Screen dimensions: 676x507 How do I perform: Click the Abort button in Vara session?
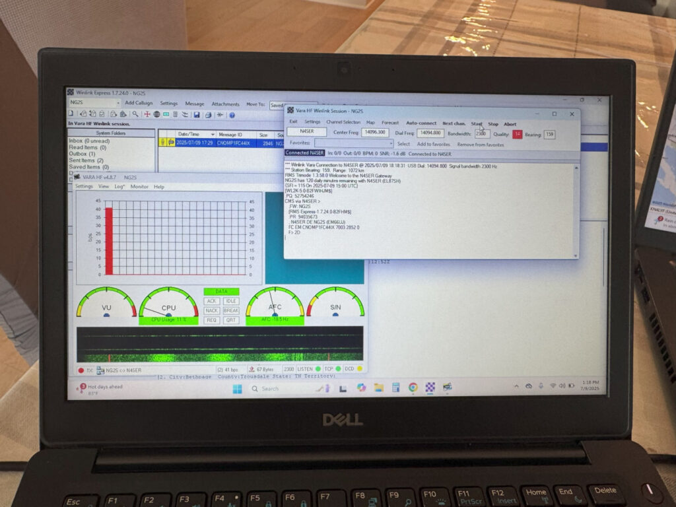[510, 124]
